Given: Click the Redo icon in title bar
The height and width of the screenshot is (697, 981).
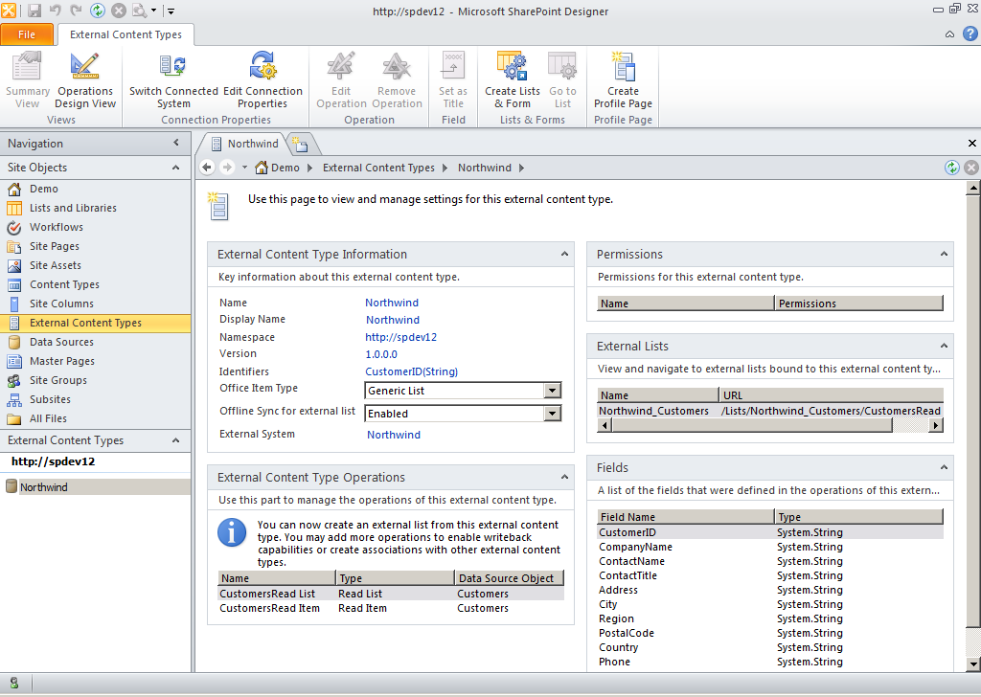Looking at the screenshot, I should click(76, 11).
